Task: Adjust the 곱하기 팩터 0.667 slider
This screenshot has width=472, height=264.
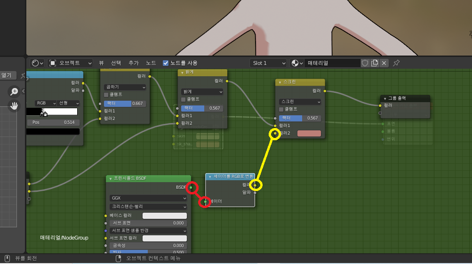Action: click(125, 104)
